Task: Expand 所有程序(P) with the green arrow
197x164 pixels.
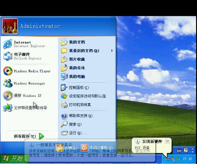Action: click(42, 136)
